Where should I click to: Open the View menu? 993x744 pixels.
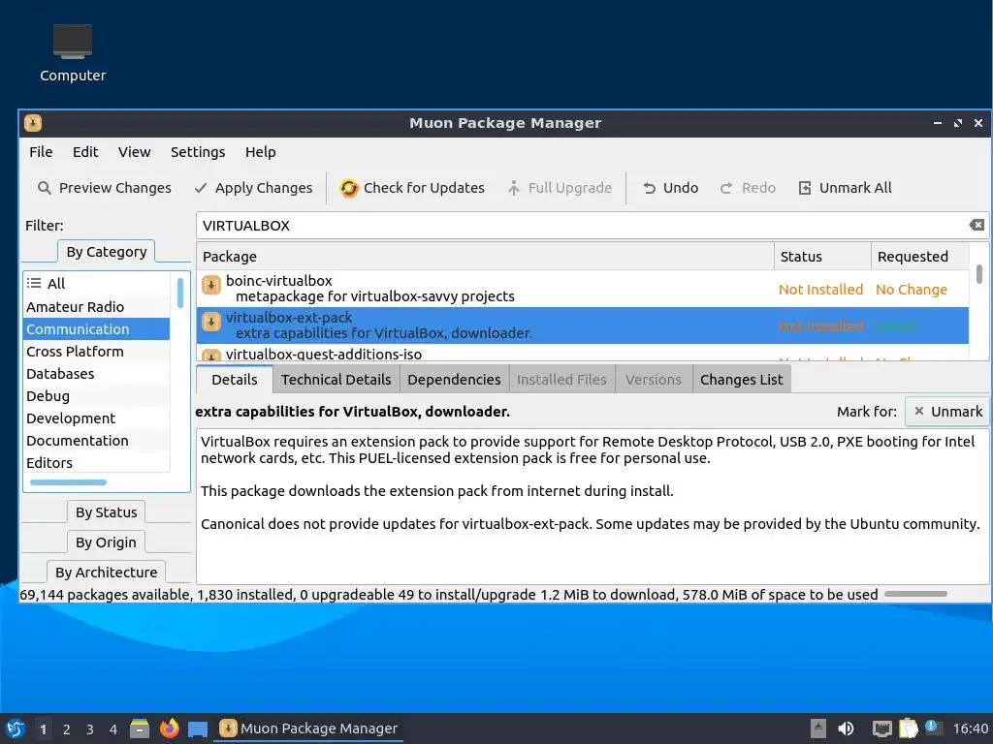pos(134,152)
